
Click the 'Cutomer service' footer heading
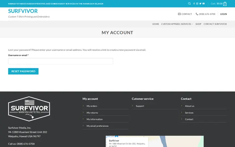pyautogui.click(x=143, y=99)
